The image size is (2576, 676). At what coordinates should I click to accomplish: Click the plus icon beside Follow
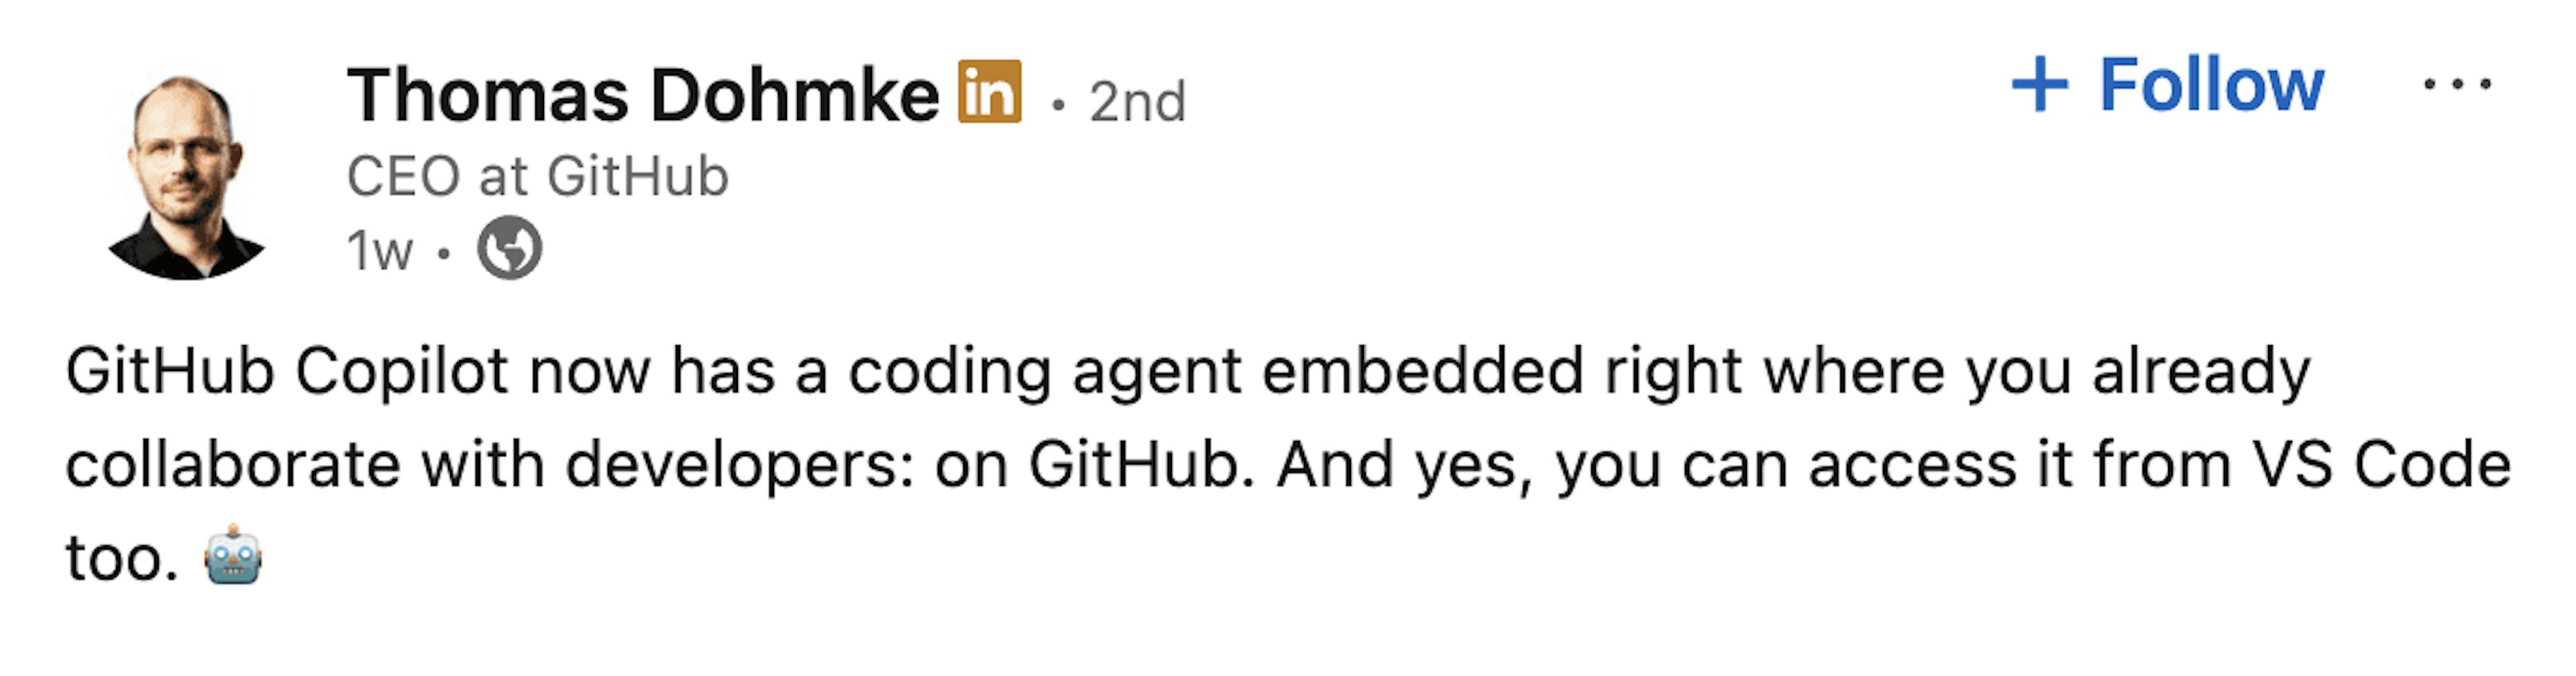click(2039, 86)
